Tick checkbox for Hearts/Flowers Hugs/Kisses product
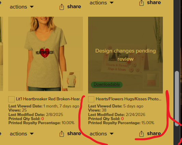Viewport: 182px width, 145px height. [x=91, y=99]
